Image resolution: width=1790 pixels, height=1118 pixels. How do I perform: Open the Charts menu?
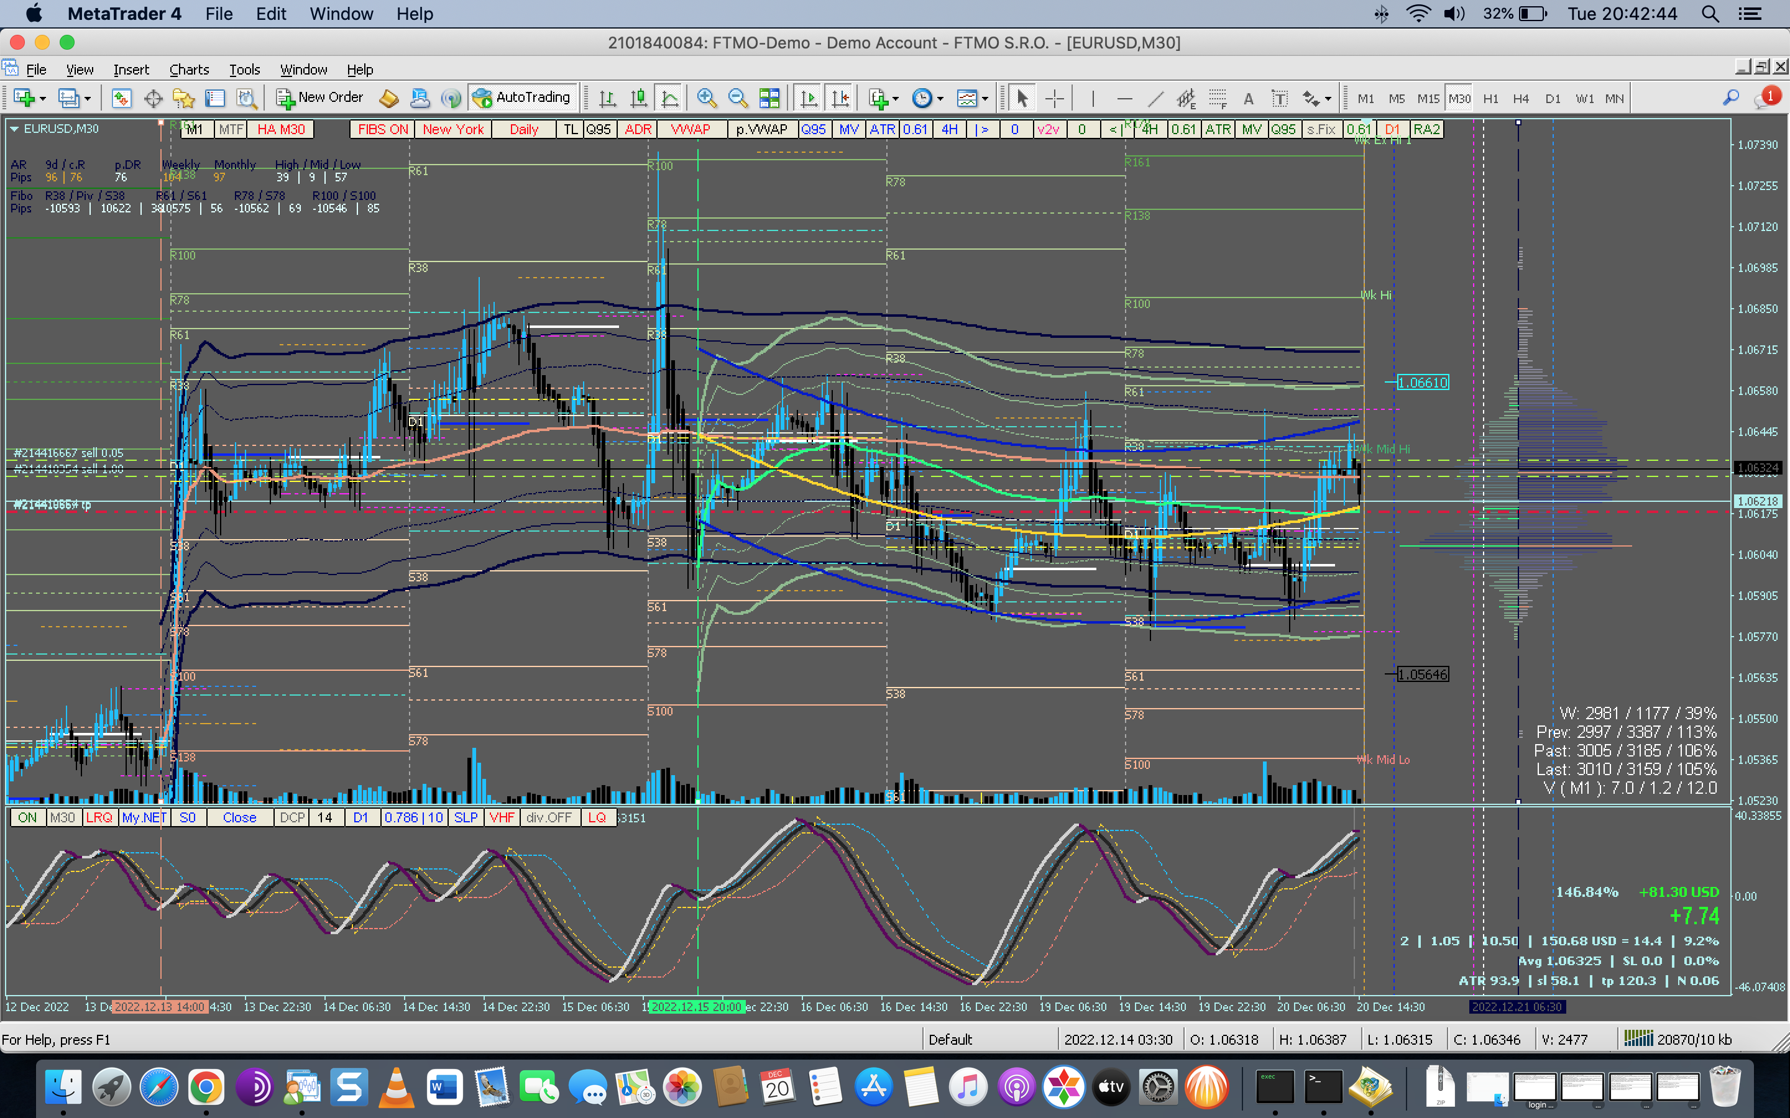(188, 70)
